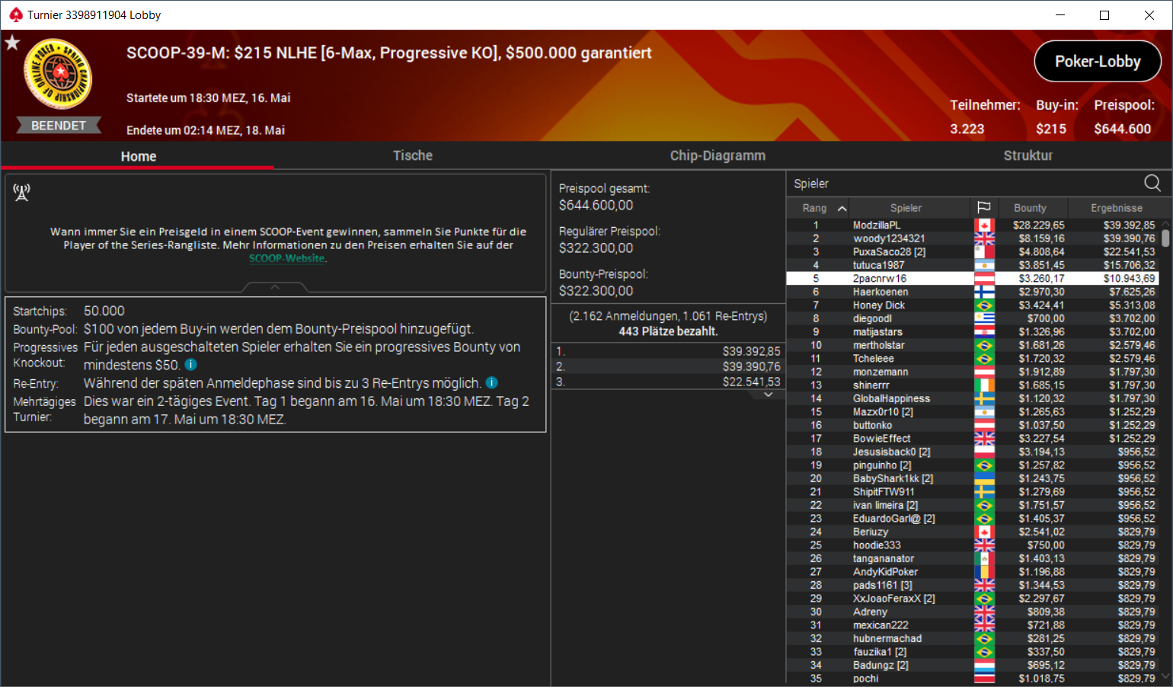Open the Poker-Lobby button

1098,61
